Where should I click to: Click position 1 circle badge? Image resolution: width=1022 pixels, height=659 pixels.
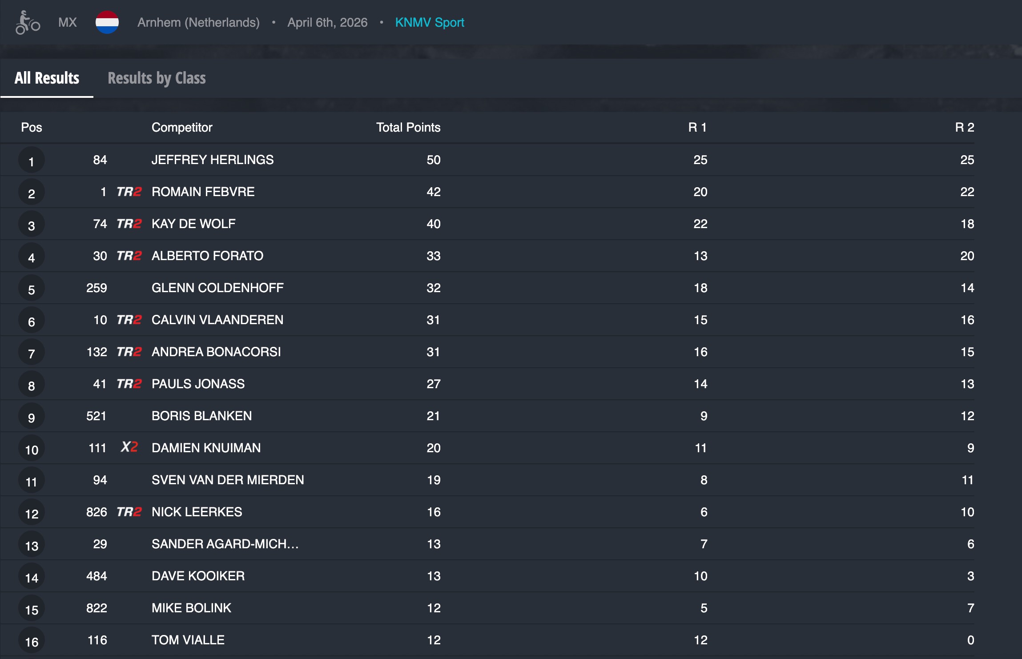(31, 161)
